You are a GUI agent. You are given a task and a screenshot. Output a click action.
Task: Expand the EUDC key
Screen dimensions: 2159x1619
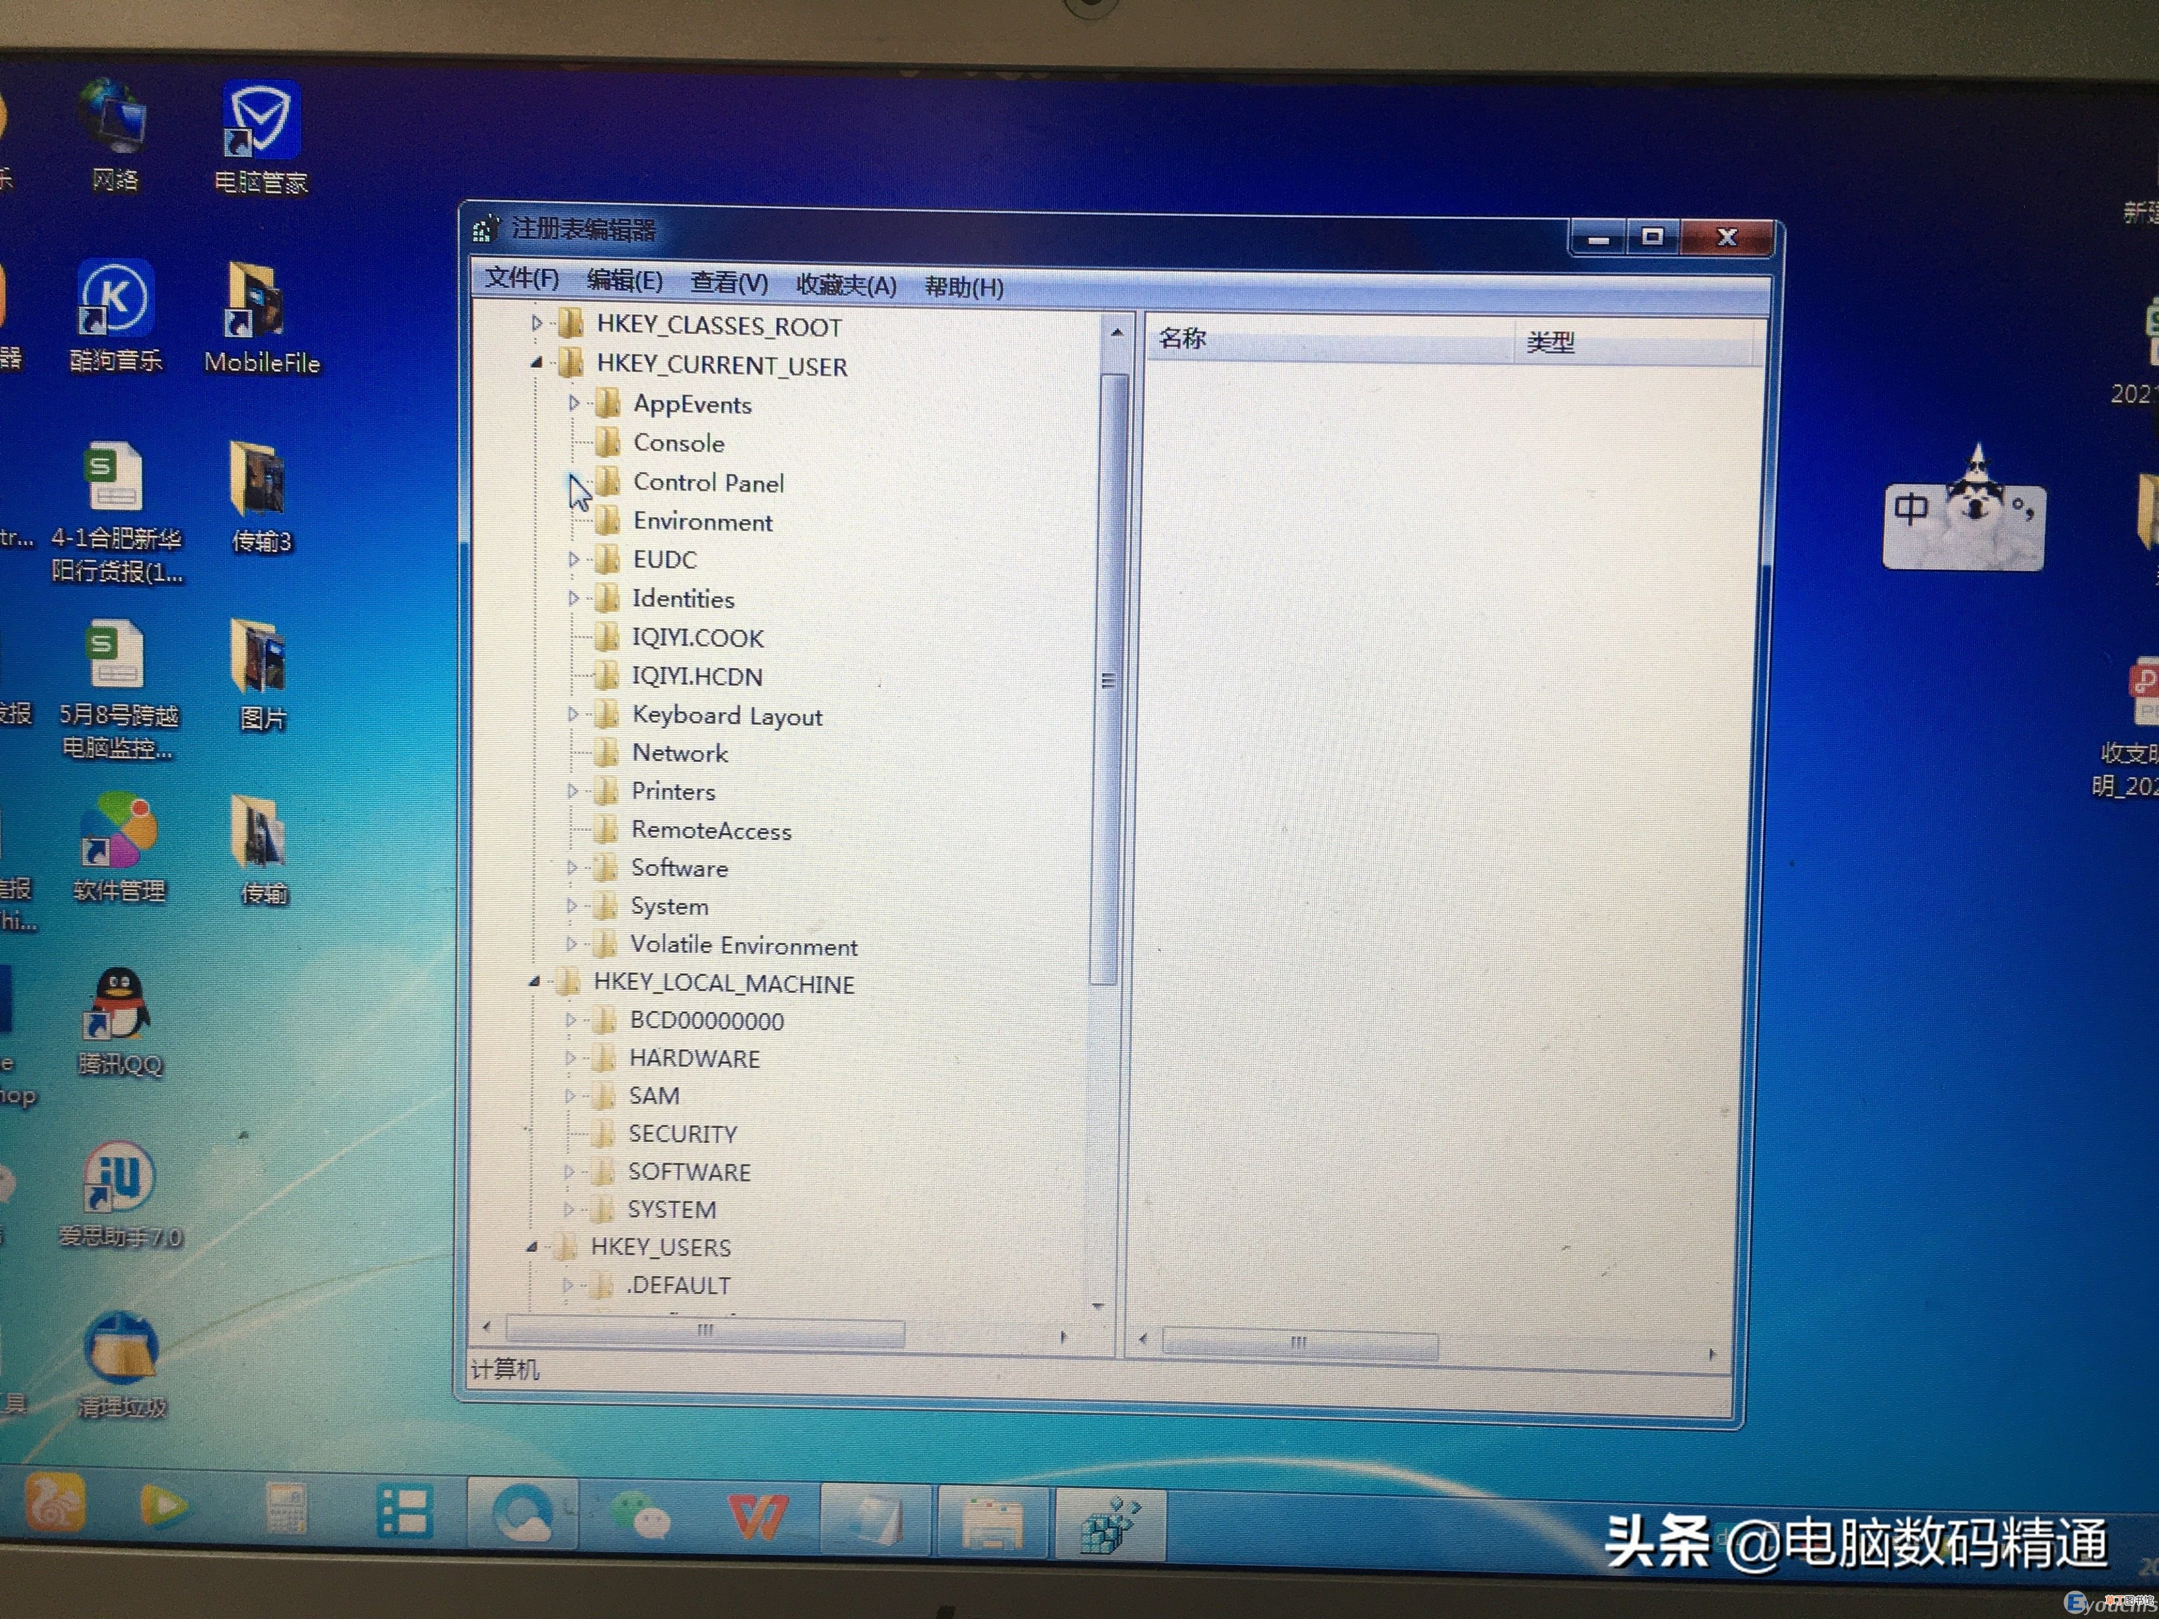coord(574,559)
